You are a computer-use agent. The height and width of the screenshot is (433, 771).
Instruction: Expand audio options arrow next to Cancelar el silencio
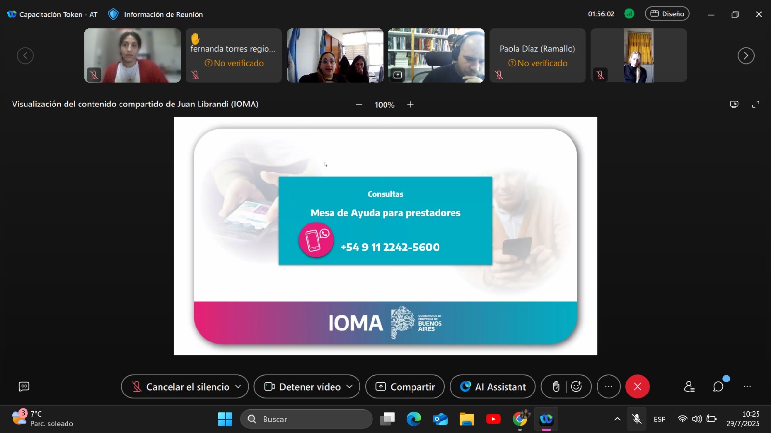pyautogui.click(x=239, y=387)
